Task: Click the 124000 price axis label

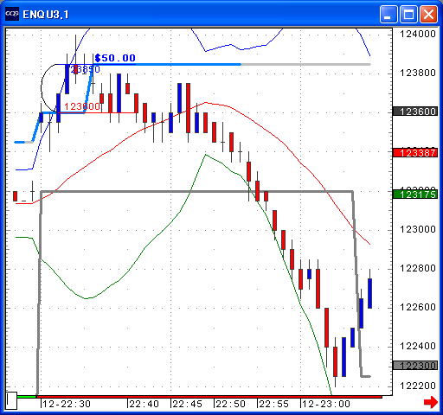Action: (x=417, y=34)
